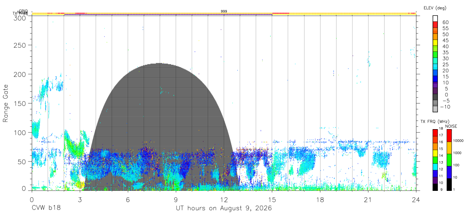Click the '60' ELEV scale value
Viewport: 468px width, 216px height.
(445, 22)
